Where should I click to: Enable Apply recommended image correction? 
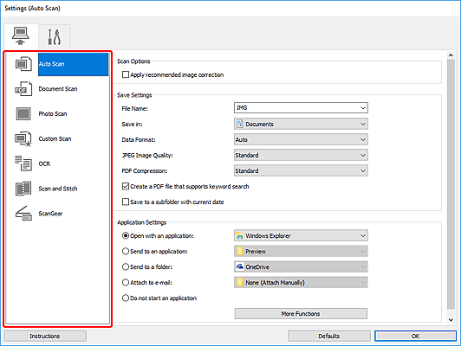[x=126, y=75]
